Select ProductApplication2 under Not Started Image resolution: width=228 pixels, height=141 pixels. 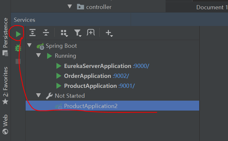(91, 106)
